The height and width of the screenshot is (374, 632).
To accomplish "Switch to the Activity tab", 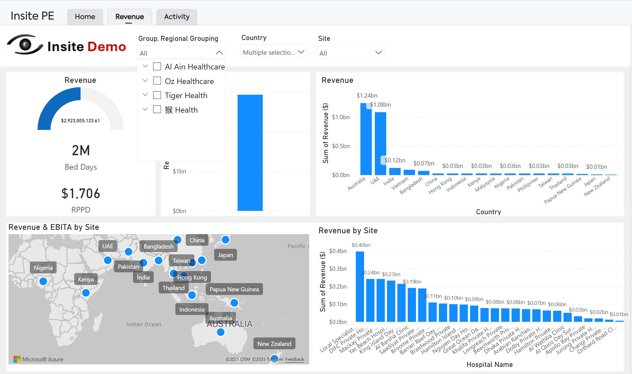I will (176, 17).
